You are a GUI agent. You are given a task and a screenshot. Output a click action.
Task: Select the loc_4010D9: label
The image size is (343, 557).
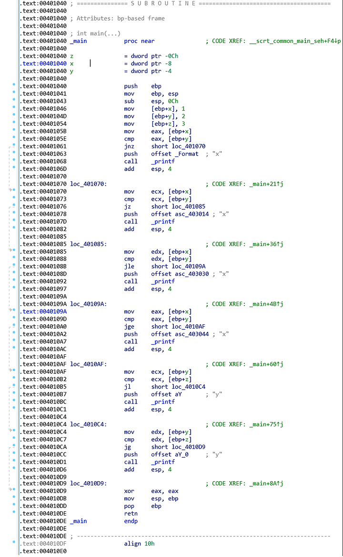pos(88,484)
